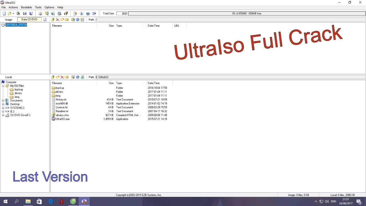This screenshot has height=206, width=366.
Task: Click Add Files icon in Image toolbar
Action: (73, 20)
